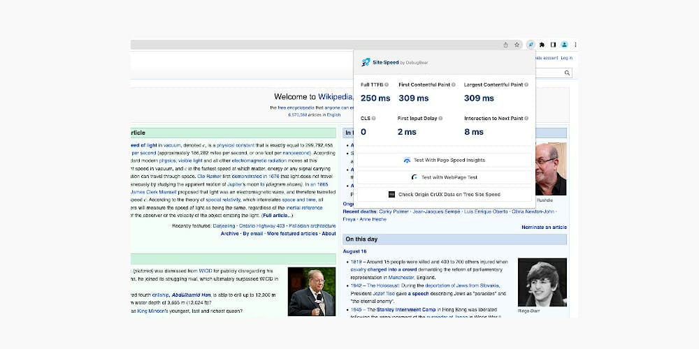Image resolution: width=699 pixels, height=349 pixels.
Task: Click the Wikipedia search magnifier icon
Action: click(x=567, y=73)
